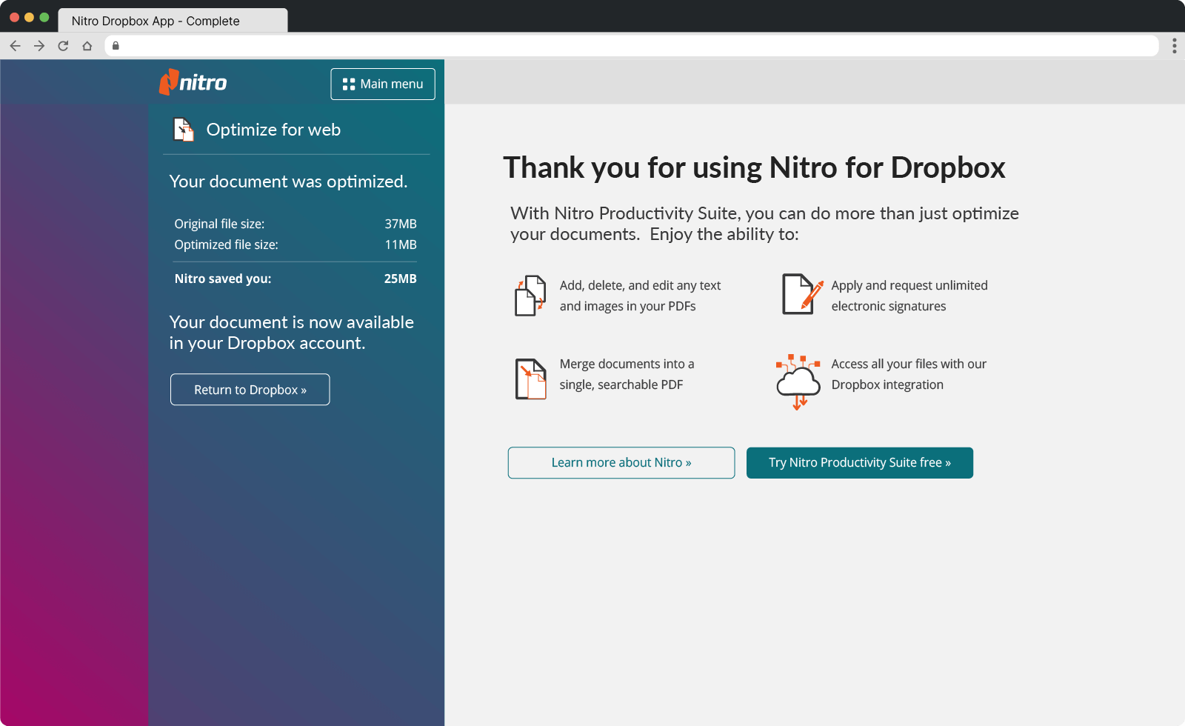The image size is (1185, 726).
Task: Focus the browser address bar
Action: point(632,46)
